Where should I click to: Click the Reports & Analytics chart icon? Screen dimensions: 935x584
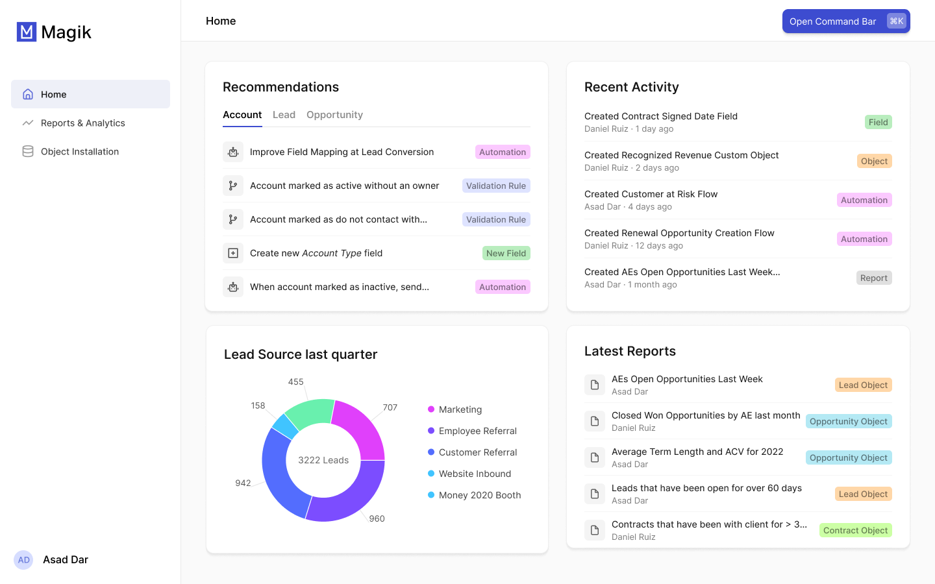coord(28,123)
